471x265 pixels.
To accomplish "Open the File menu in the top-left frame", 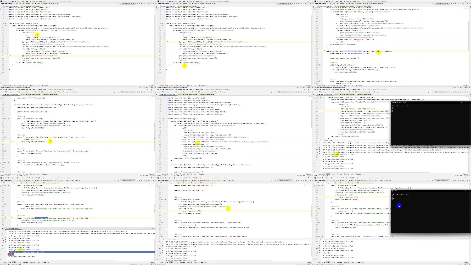I will point(4,1).
